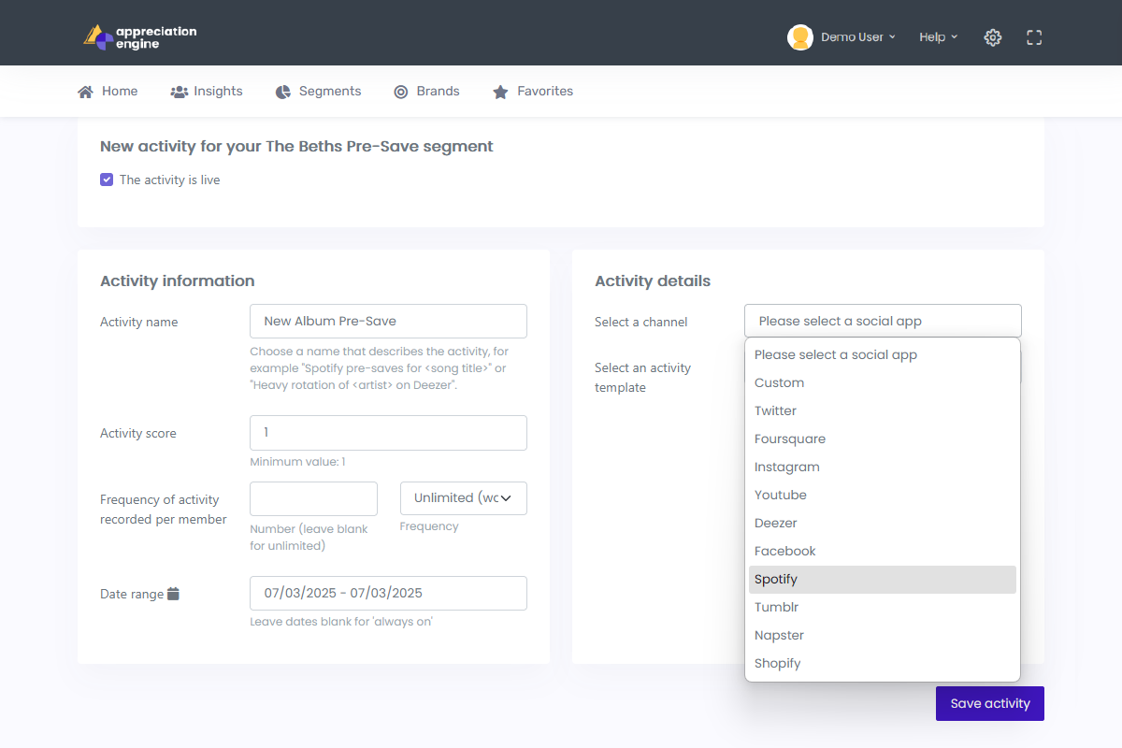Select Facebook in the channel list
Image resolution: width=1122 pixels, height=748 pixels.
pos(883,551)
